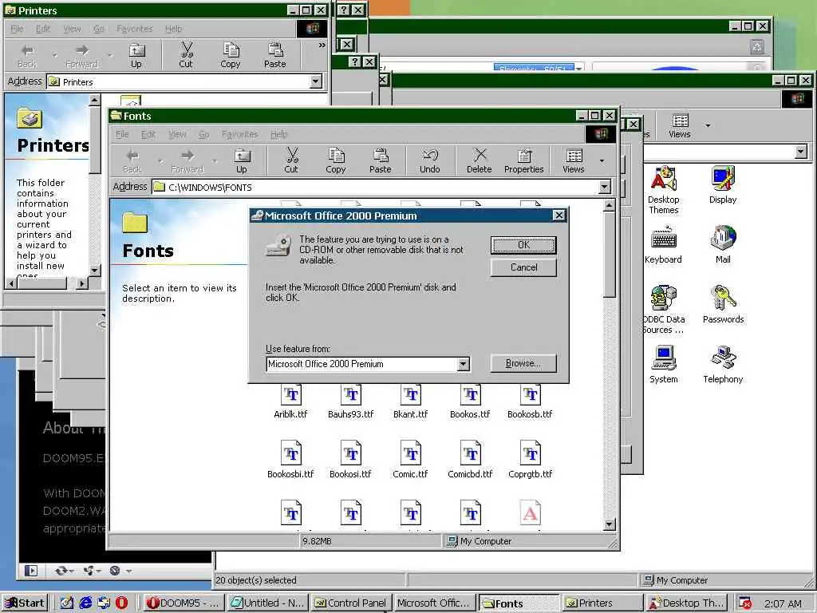817x613 pixels.
Task: Select the Bookosb.ttf font file
Action: pyautogui.click(x=530, y=402)
